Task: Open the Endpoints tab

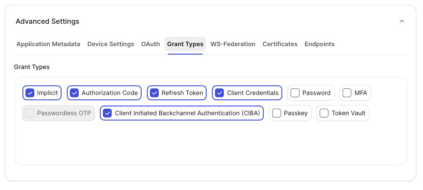Action: 319,44
